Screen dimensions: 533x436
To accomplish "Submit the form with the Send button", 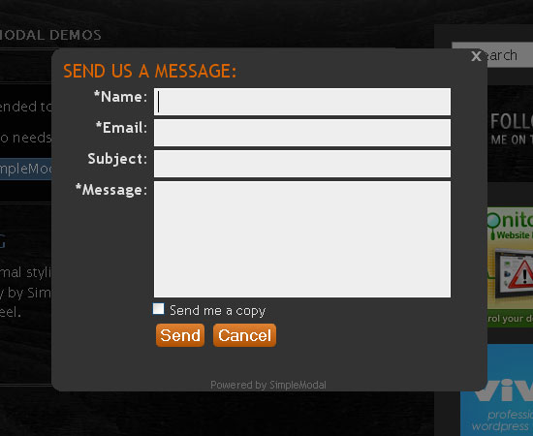I will pyautogui.click(x=180, y=335).
